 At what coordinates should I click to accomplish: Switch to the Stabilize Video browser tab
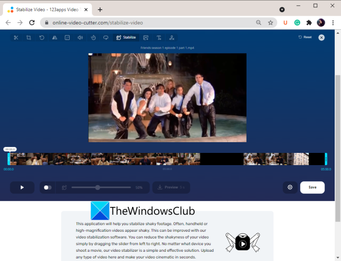point(47,10)
